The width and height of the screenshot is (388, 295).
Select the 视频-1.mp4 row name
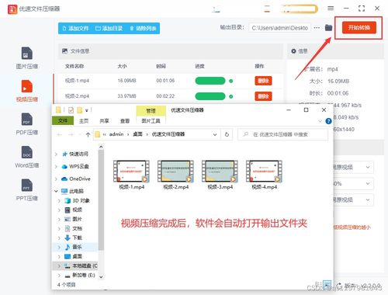[x=77, y=81]
